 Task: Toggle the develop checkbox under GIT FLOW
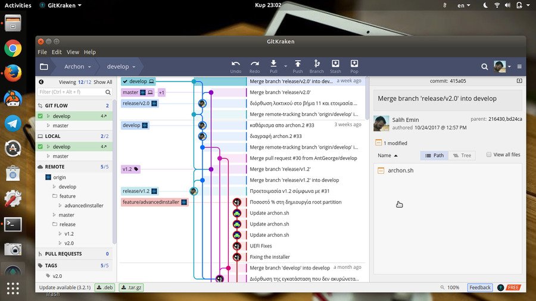40,116
